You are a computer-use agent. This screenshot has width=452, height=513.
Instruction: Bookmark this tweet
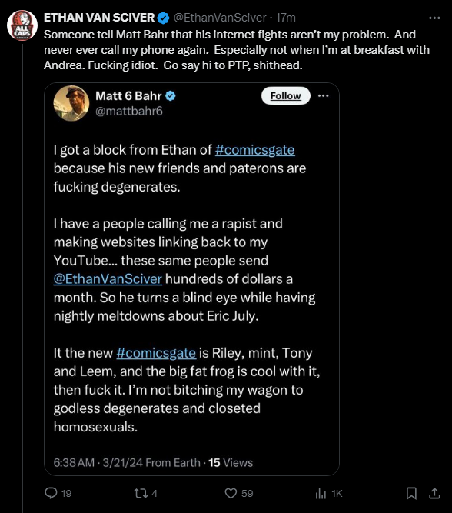[x=411, y=493]
